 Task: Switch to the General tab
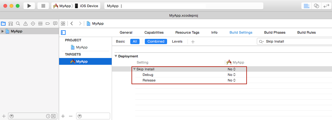tap(126, 32)
